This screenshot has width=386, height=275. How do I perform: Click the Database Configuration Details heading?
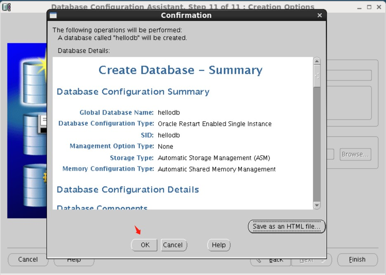click(128, 190)
